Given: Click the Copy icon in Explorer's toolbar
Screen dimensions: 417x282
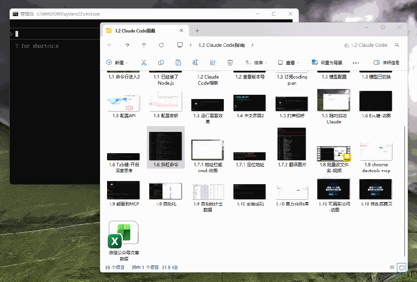Looking at the screenshot, I should pyautogui.click(x=161, y=63).
